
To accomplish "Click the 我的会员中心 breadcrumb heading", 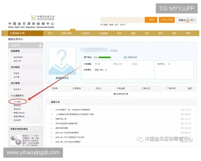I will click(x=15, y=39).
